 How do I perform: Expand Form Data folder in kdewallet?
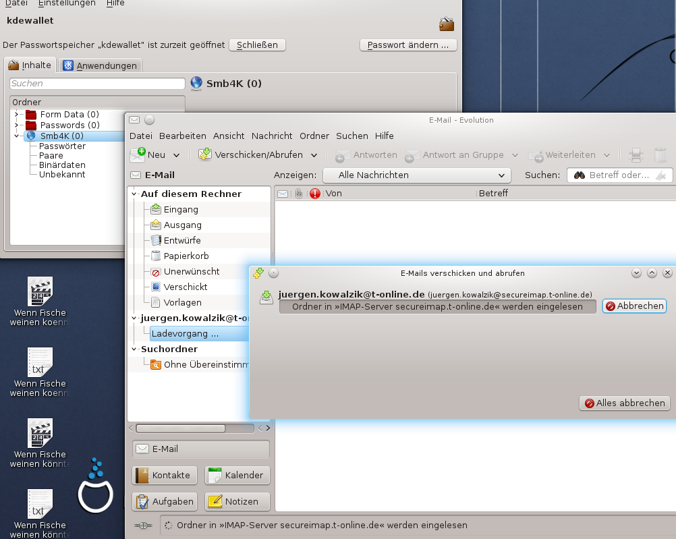pyautogui.click(x=16, y=114)
